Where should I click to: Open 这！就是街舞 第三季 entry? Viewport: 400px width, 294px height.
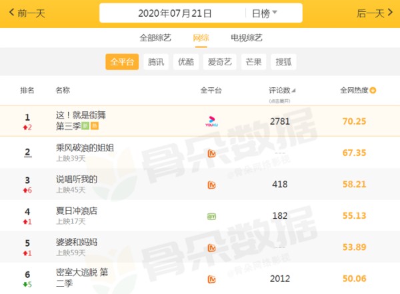click(x=81, y=121)
